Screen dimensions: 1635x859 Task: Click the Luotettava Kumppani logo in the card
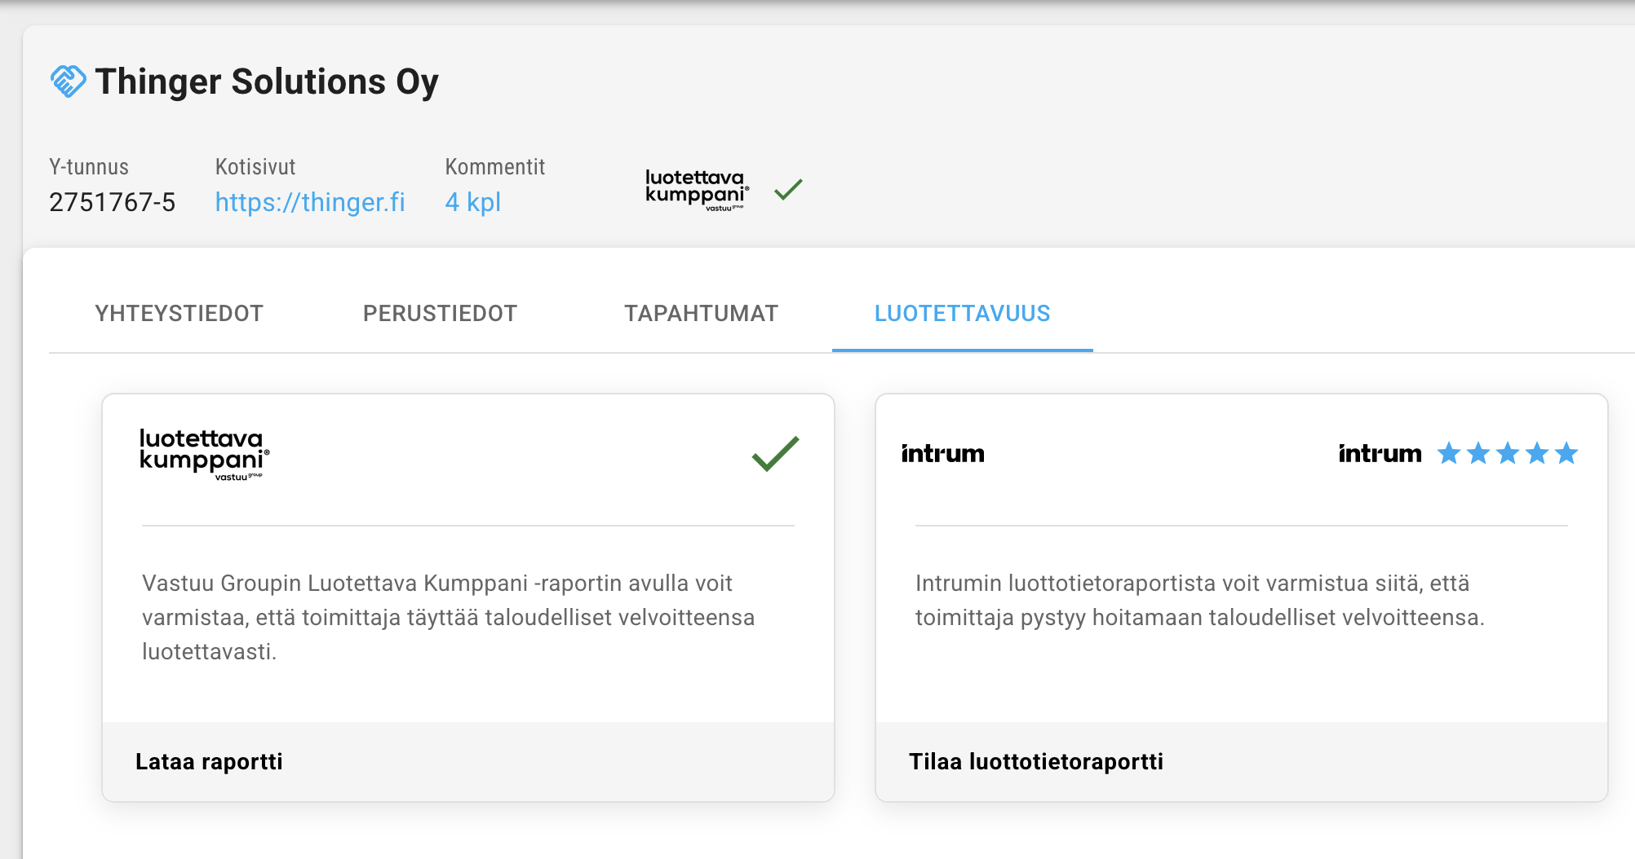point(204,454)
